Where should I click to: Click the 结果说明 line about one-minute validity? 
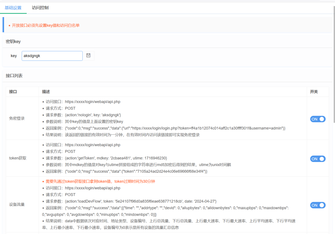coord(123,135)
